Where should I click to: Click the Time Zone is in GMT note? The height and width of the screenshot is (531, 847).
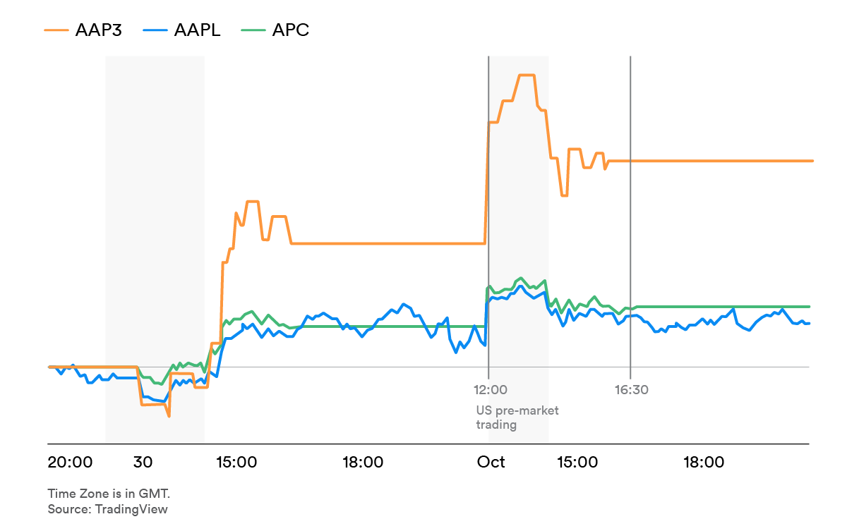109,493
